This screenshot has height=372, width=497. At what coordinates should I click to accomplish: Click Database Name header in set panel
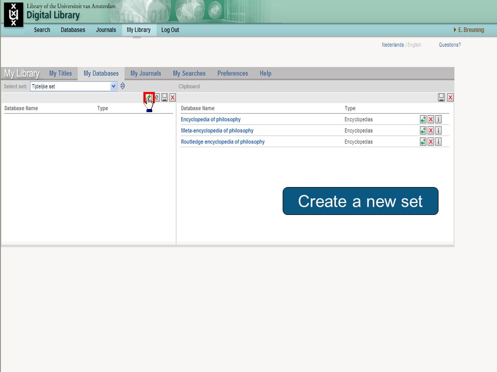click(x=21, y=108)
